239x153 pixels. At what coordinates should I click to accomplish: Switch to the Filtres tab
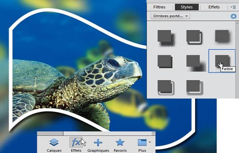click(x=159, y=7)
